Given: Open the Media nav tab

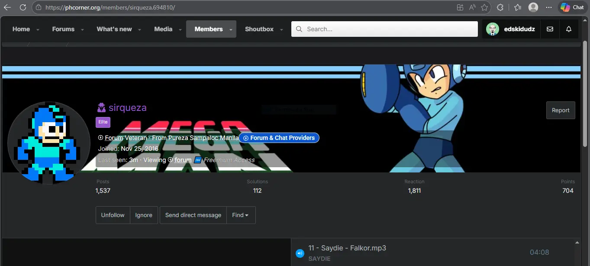Looking at the screenshot, I should coord(163,29).
